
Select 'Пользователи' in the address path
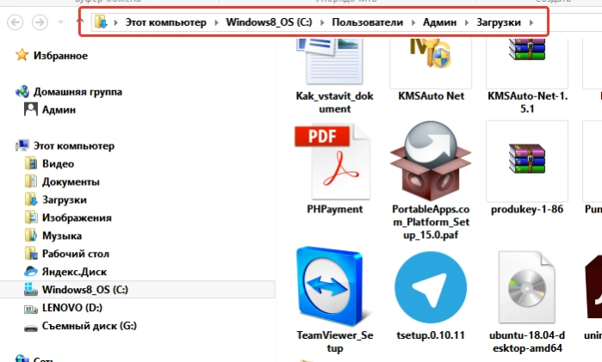click(x=368, y=22)
